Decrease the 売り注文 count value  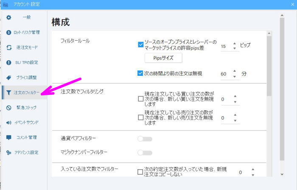tap(235, 120)
